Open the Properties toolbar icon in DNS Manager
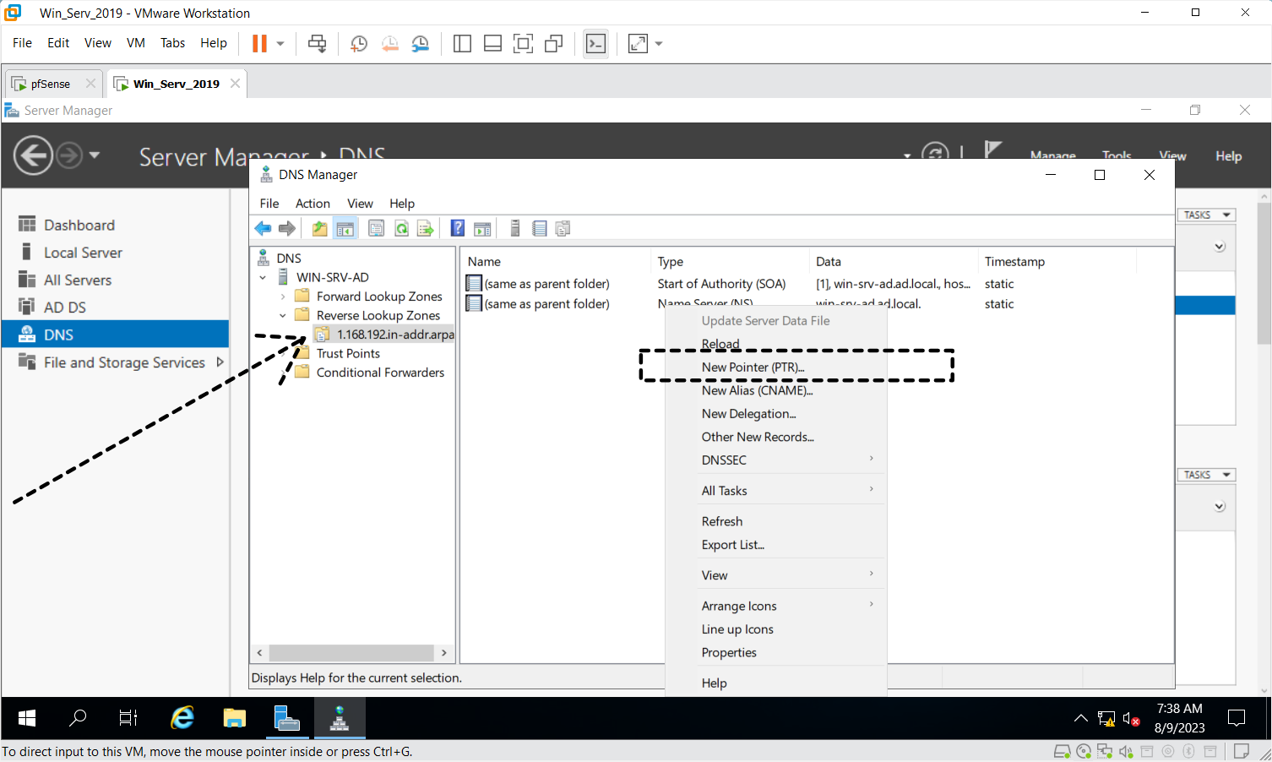Viewport: 1272px width, 762px height. [x=377, y=228]
